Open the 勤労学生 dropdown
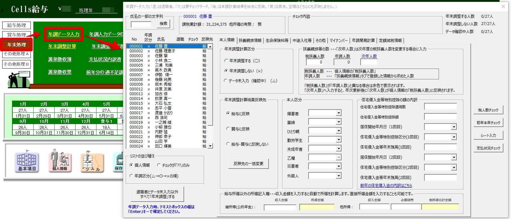Screen dimensions: 511x219 339,140
